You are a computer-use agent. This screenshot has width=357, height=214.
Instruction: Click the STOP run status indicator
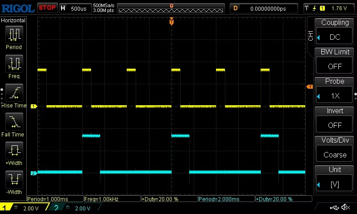(x=47, y=8)
